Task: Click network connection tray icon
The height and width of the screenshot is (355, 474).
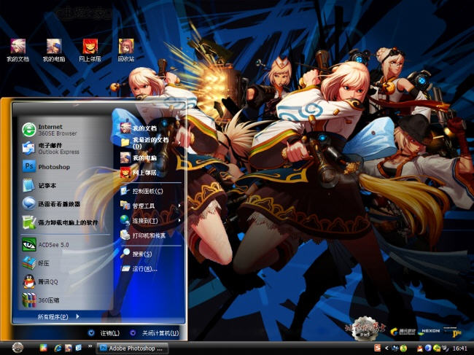Action: 395,348
